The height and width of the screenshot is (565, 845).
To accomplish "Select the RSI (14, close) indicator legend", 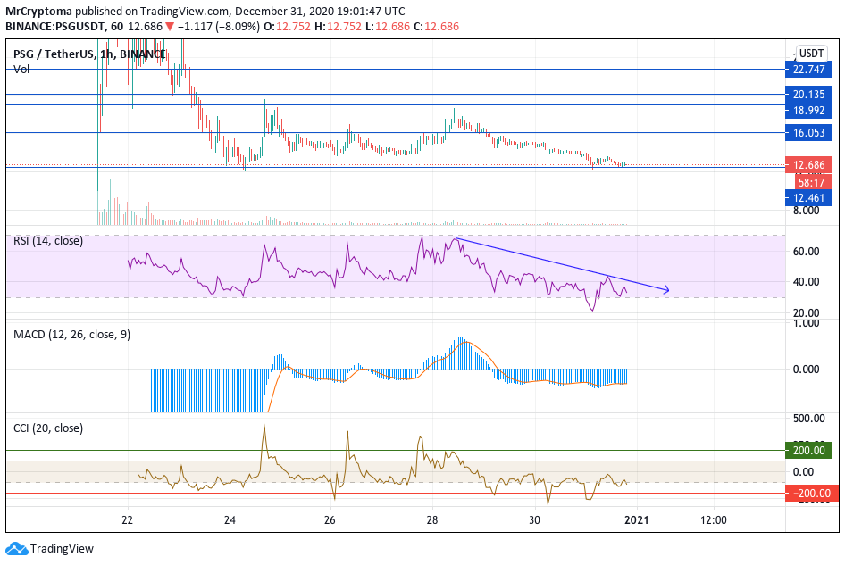I will [48, 241].
